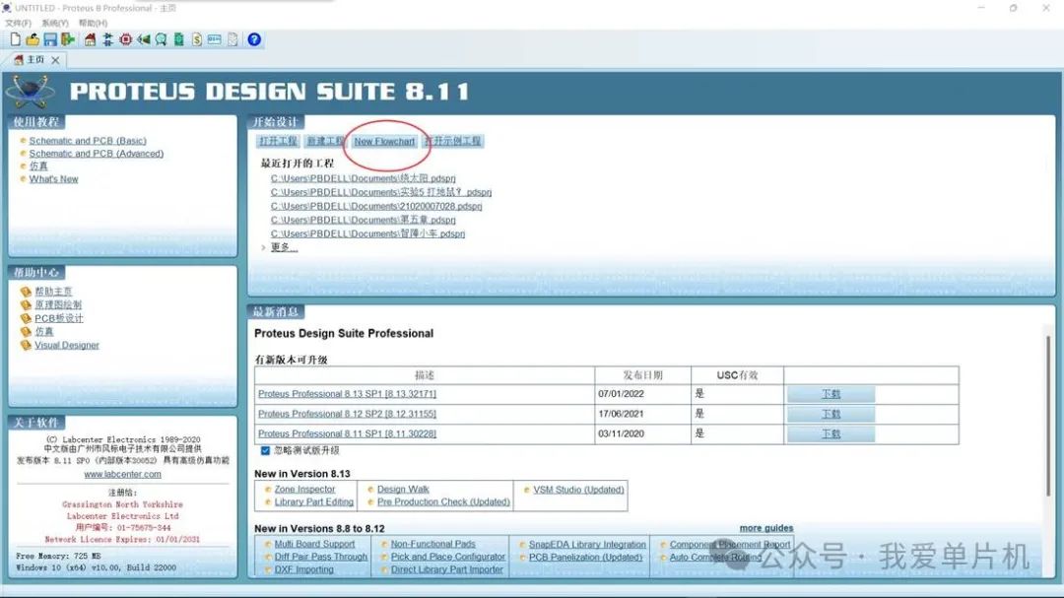The height and width of the screenshot is (598, 1064).
Task: Open the Library Part Editing guide
Action: click(313, 502)
